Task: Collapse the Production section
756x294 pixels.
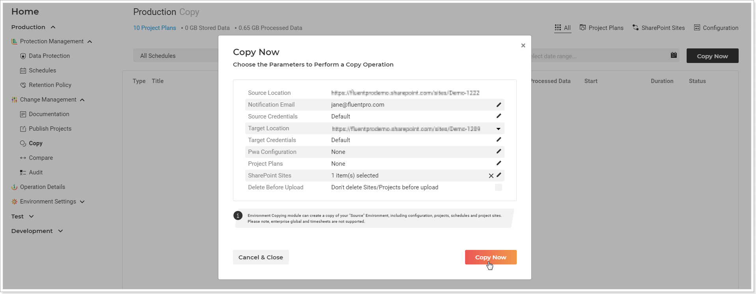Action: pyautogui.click(x=53, y=27)
